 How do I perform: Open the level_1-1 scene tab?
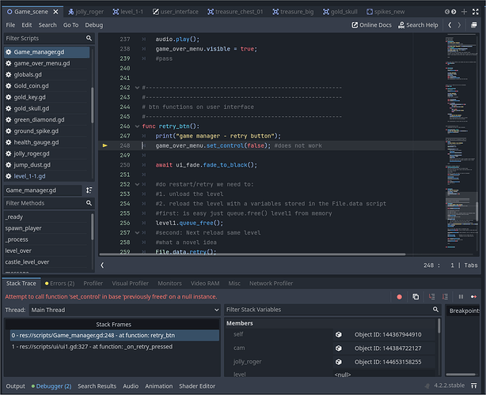click(128, 12)
